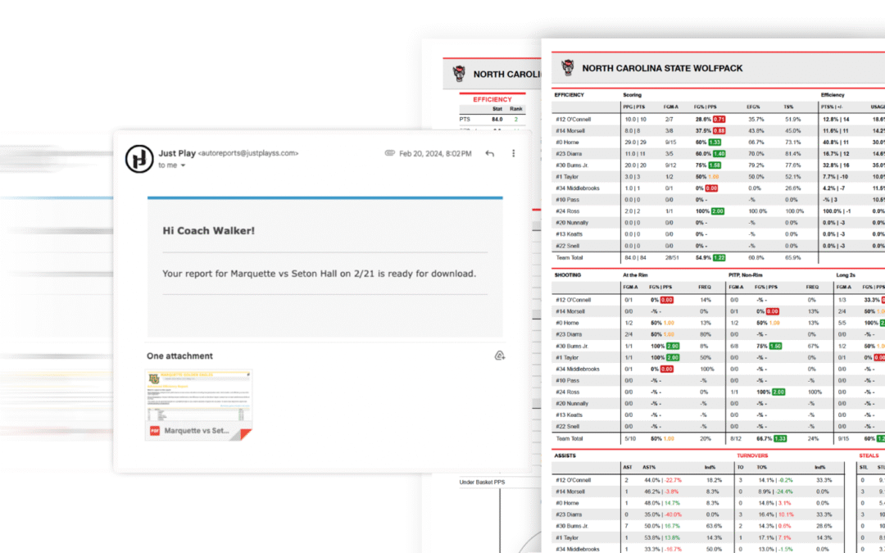Click the wolf logo beside North Carolina State Wolfpack title

coord(566,68)
